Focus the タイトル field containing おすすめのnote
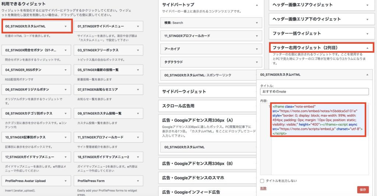The image size is (377, 196). tap(314, 92)
